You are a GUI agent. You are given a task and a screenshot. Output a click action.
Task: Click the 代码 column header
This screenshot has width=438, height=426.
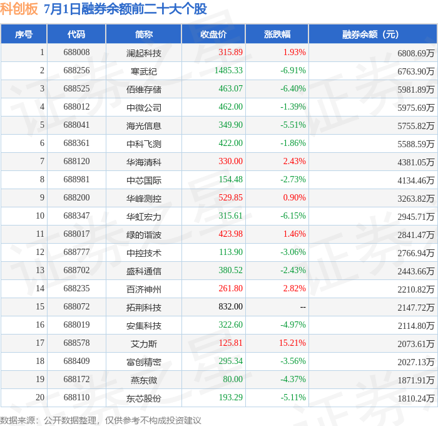click(x=76, y=34)
